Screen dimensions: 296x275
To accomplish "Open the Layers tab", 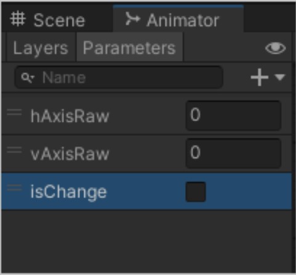I will coord(41,48).
